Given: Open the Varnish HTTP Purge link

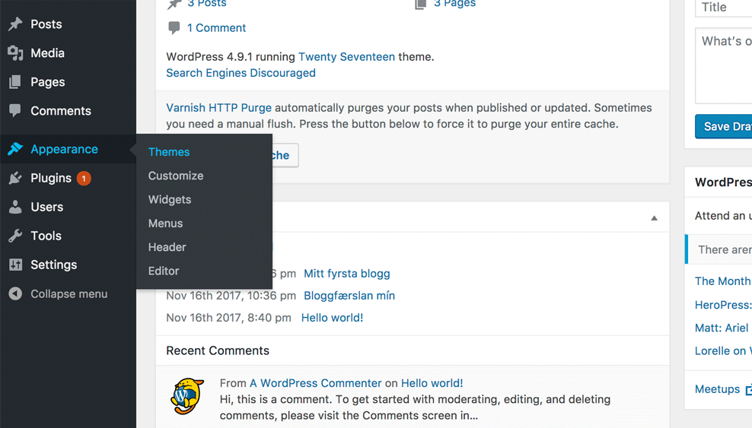Looking at the screenshot, I should (218, 108).
